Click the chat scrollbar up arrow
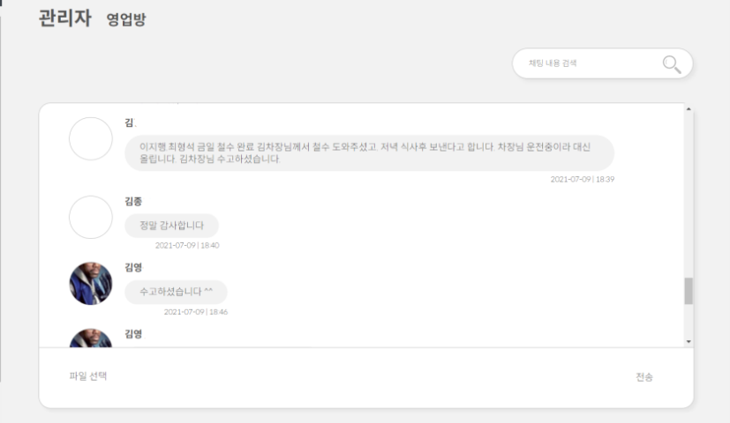The height and width of the screenshot is (423, 730). point(689,109)
